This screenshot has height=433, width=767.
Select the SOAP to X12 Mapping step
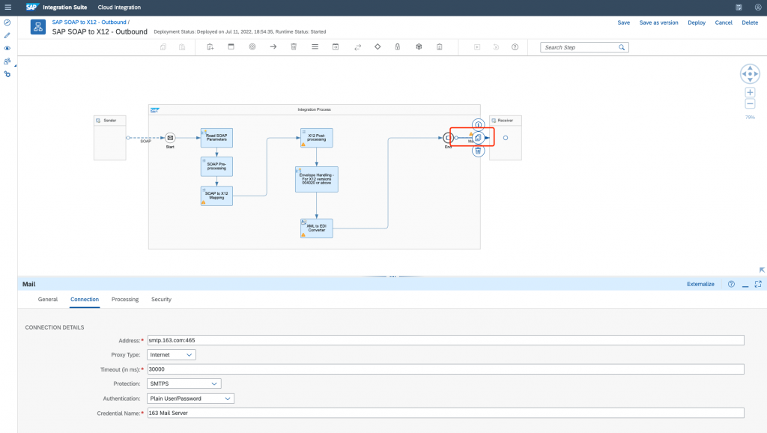tap(216, 196)
